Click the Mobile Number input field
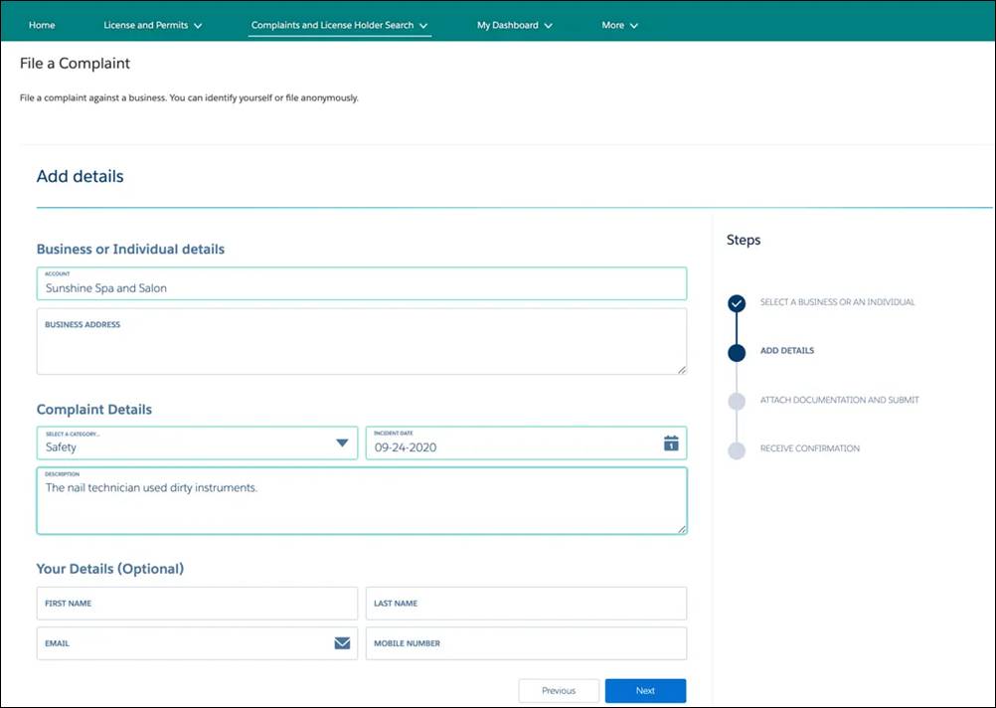Screen dimensions: 996x708 tap(526, 643)
